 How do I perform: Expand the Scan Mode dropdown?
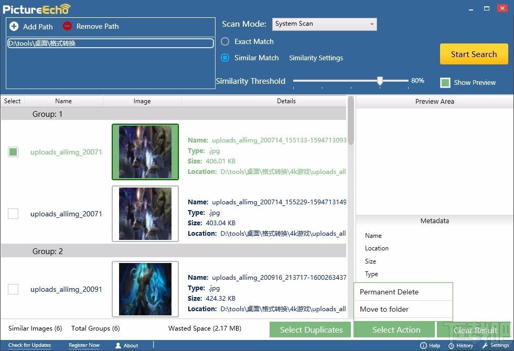(324, 24)
